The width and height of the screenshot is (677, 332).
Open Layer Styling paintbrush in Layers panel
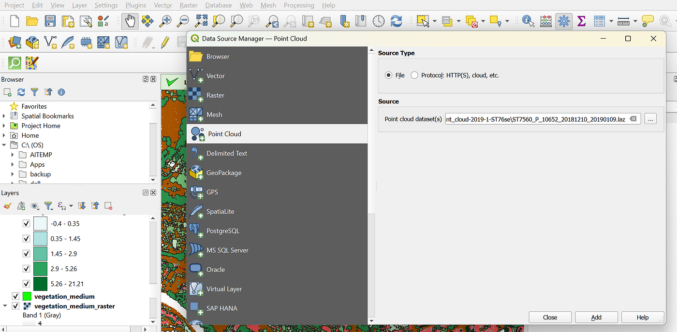[7, 206]
